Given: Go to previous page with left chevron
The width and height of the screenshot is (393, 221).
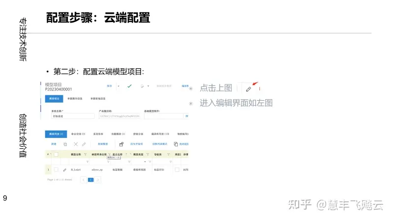Looking at the screenshot, I should (84, 180).
